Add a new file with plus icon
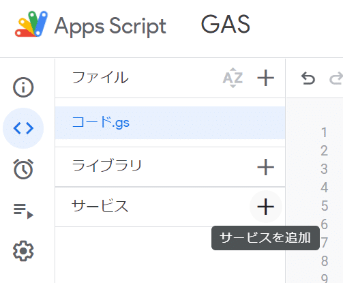This screenshot has width=343, height=283. 265,78
